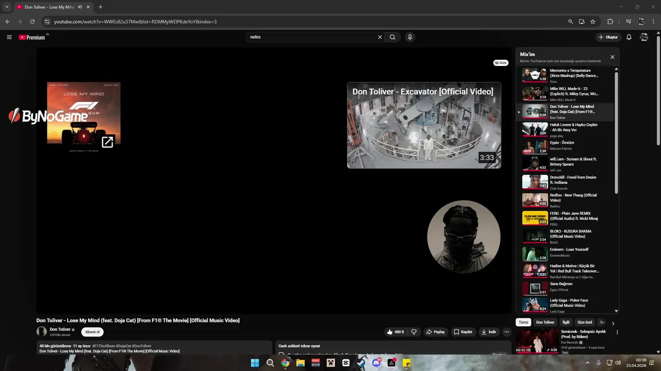Open more actions three-dot menu
The image size is (661, 371).
point(507,332)
